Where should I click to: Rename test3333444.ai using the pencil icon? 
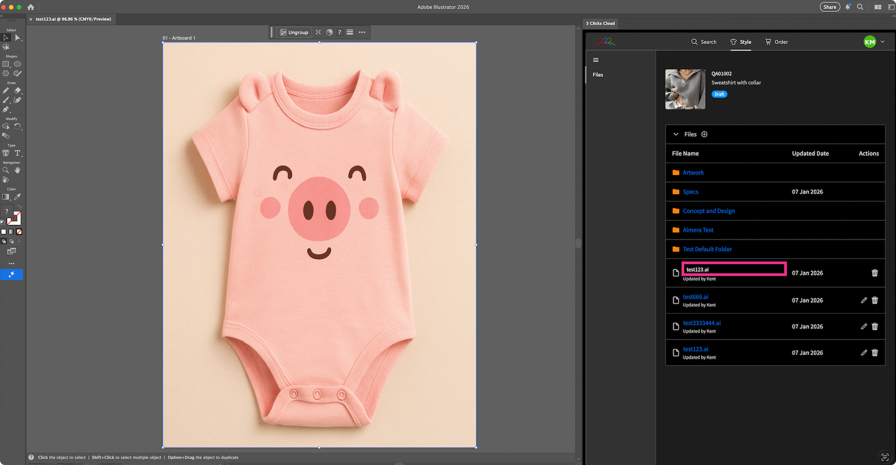[864, 326]
